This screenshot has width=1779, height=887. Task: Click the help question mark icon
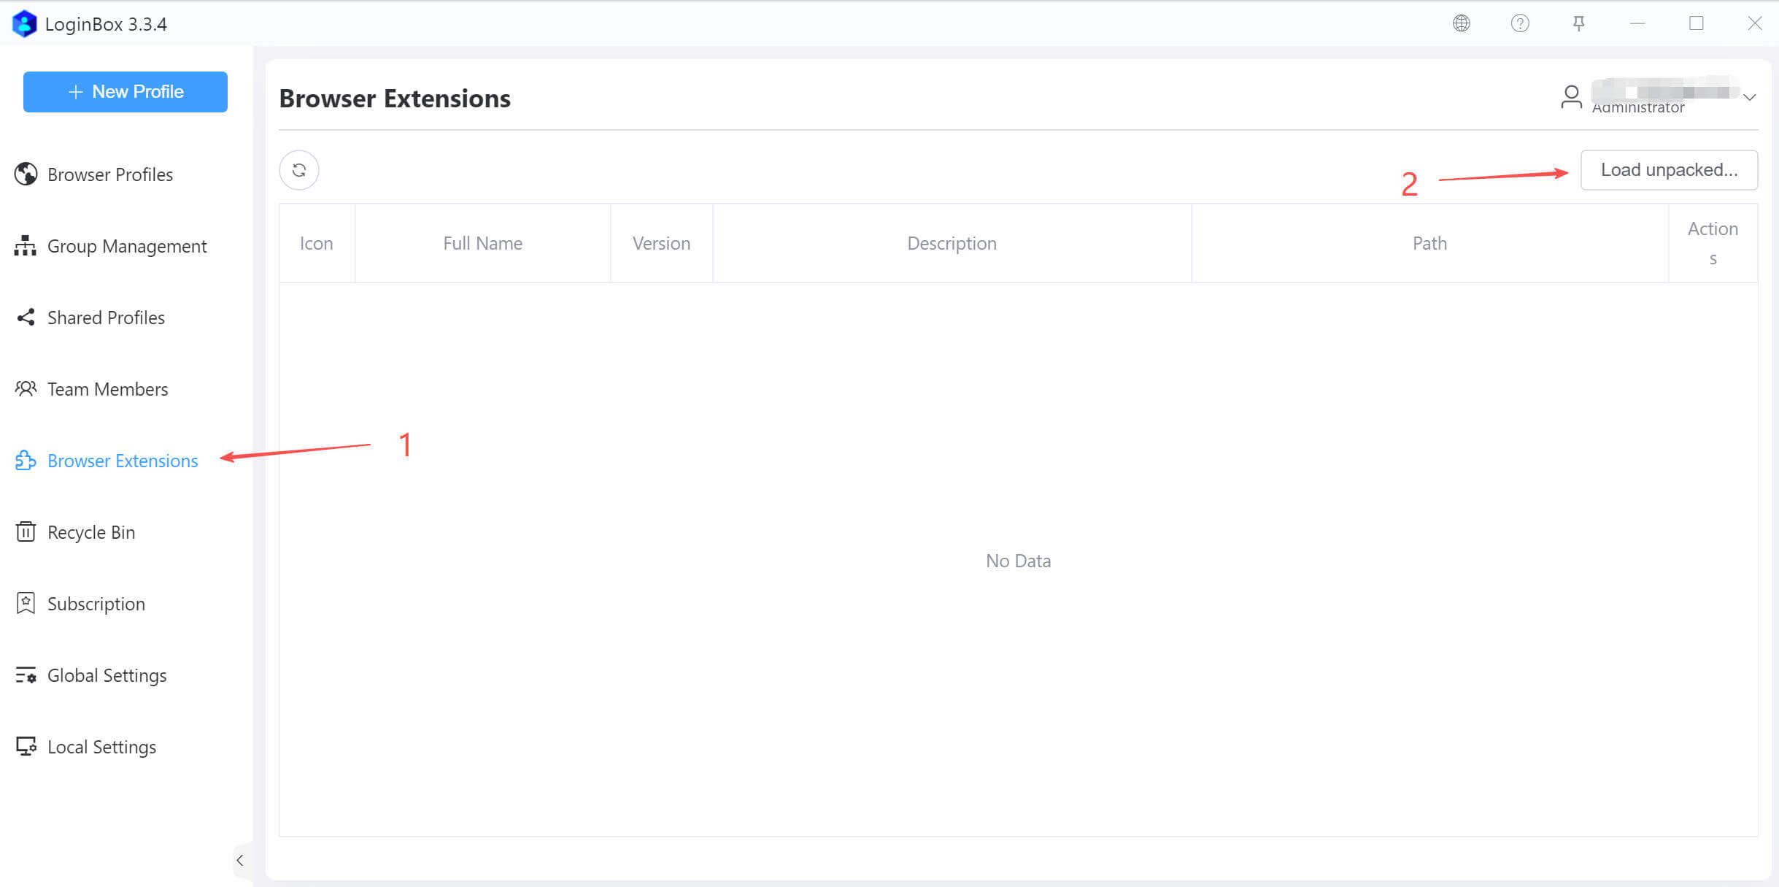pos(1520,23)
